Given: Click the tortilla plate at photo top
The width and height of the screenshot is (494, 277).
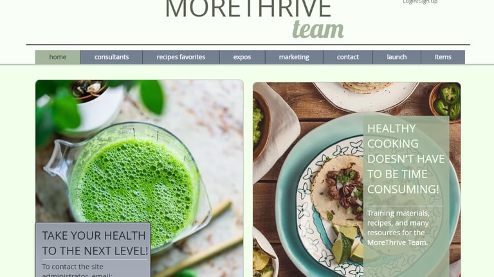Looking at the screenshot, I should pos(365,96).
